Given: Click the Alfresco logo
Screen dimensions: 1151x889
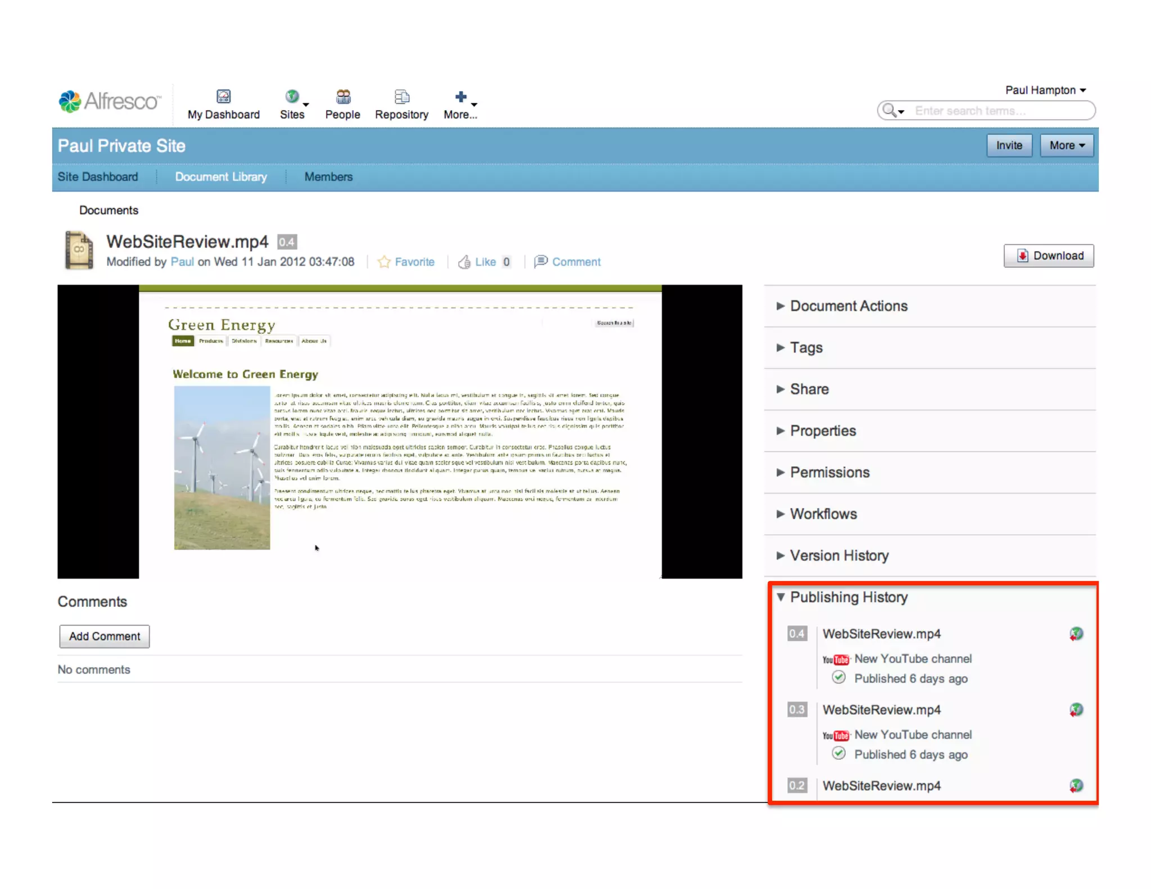Looking at the screenshot, I should tap(110, 102).
